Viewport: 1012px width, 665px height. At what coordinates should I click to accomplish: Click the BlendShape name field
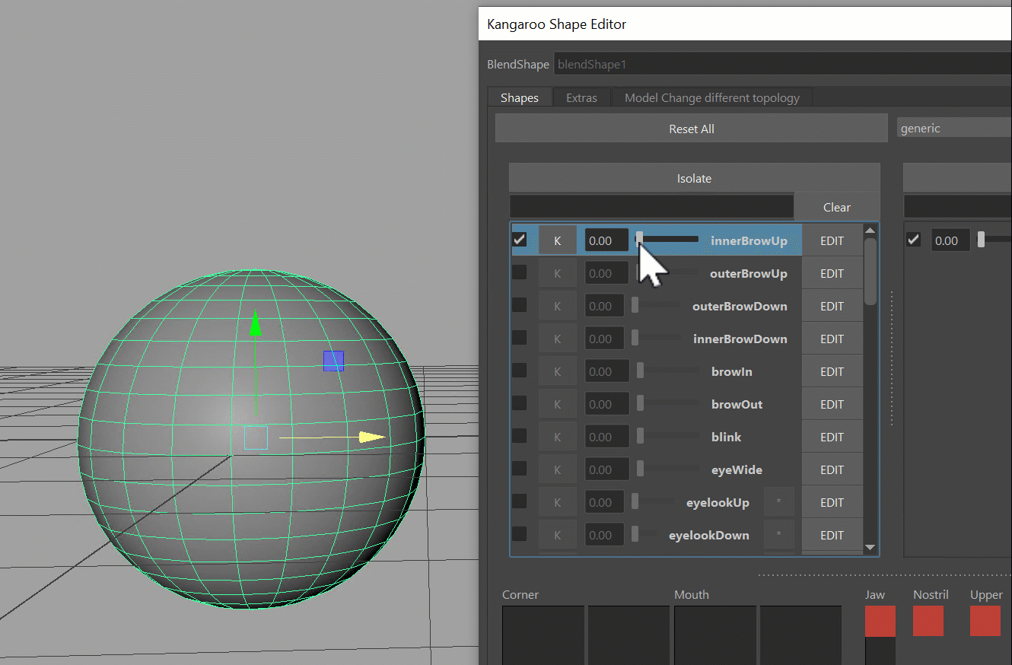pyautogui.click(x=782, y=65)
